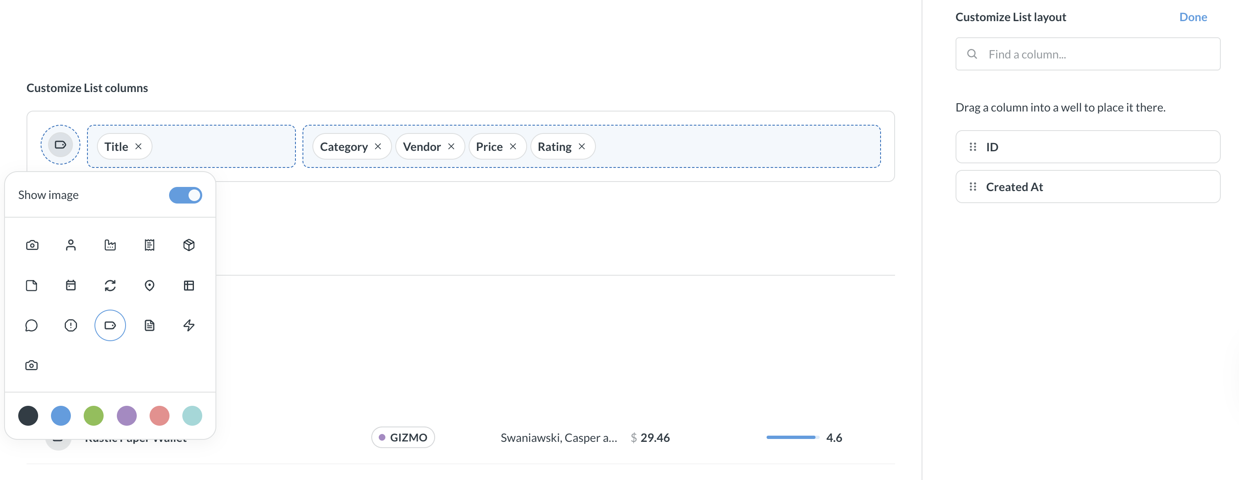The height and width of the screenshot is (480, 1239).
Task: Select the package box icon
Action: [x=189, y=245]
